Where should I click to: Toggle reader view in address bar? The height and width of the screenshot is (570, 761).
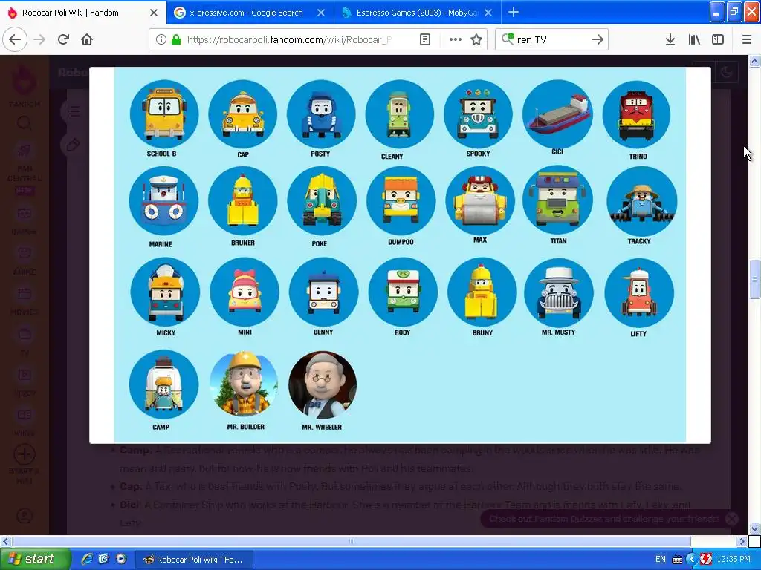424,39
